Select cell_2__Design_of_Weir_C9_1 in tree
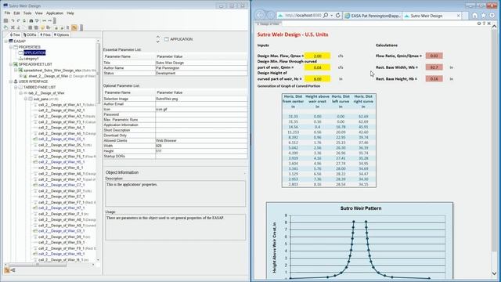This screenshot has width=501, height=282. (61, 231)
